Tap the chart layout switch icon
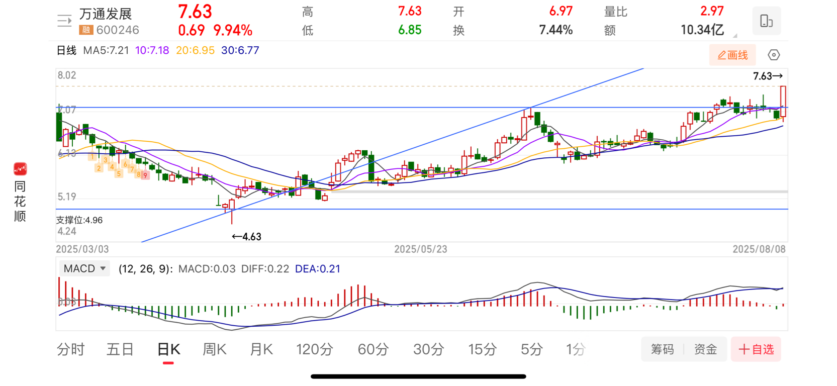 [x=766, y=21]
